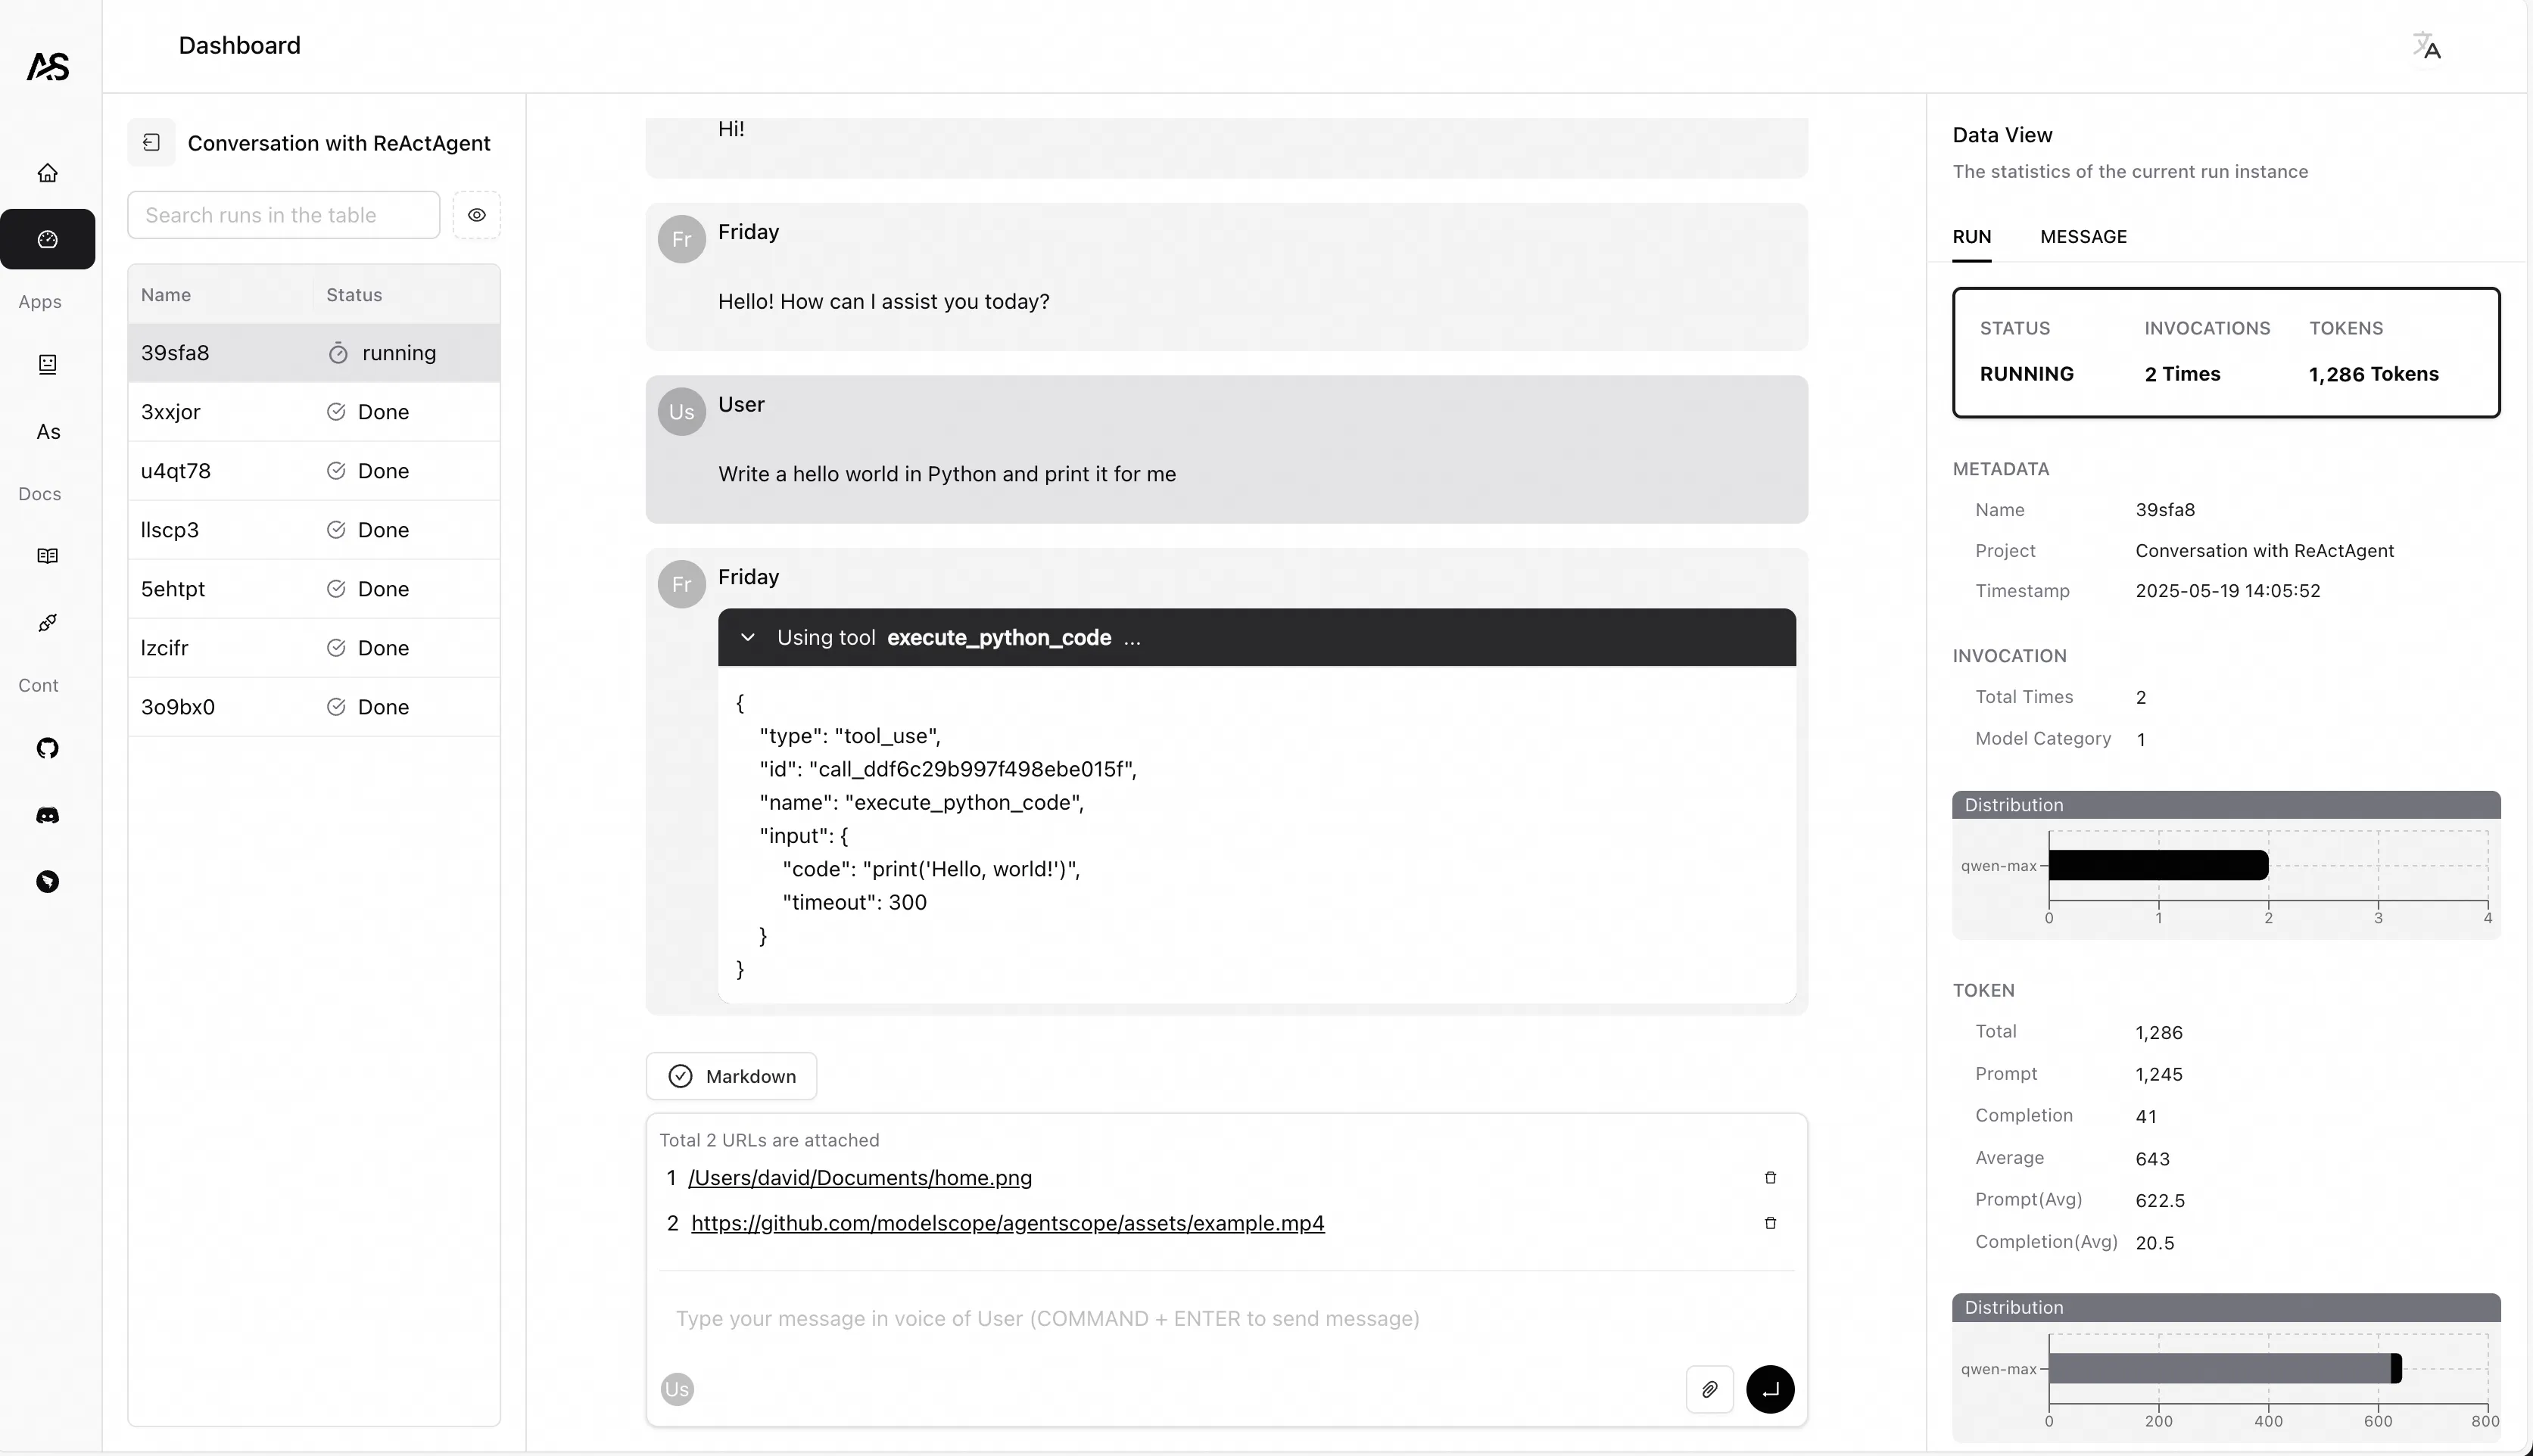Toggle the Markdown option
Image resolution: width=2533 pixels, height=1456 pixels.
click(x=731, y=1076)
